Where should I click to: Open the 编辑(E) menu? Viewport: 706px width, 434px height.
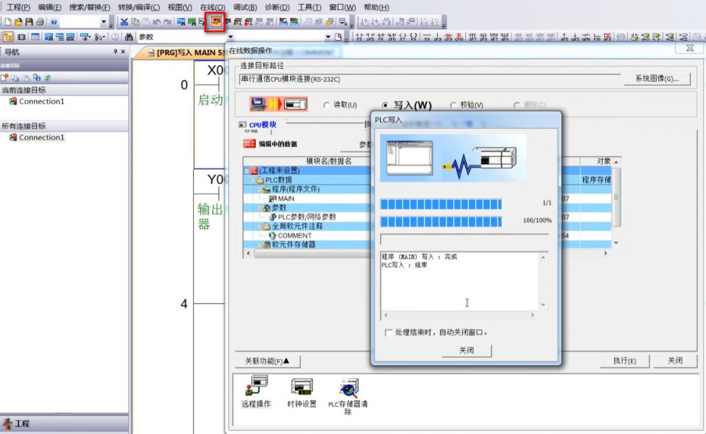point(50,7)
